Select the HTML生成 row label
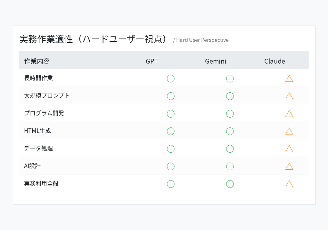The width and height of the screenshot is (328, 230). (x=37, y=131)
